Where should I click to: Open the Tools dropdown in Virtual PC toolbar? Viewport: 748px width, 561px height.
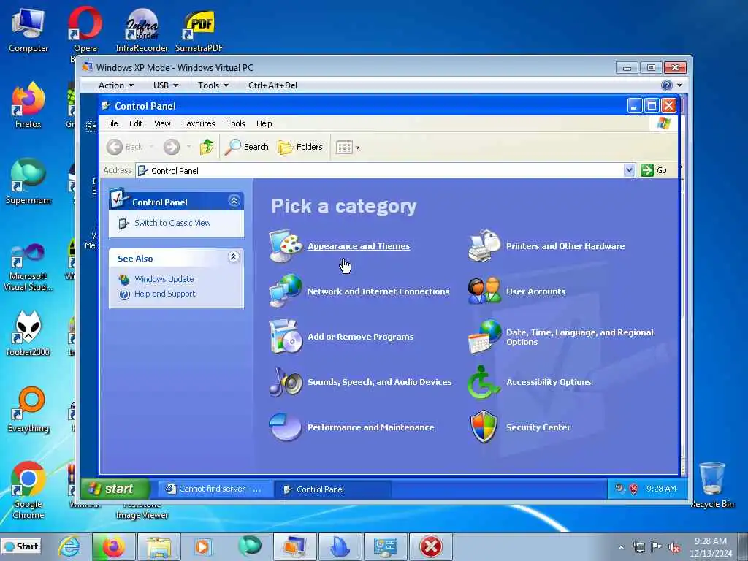(x=213, y=85)
